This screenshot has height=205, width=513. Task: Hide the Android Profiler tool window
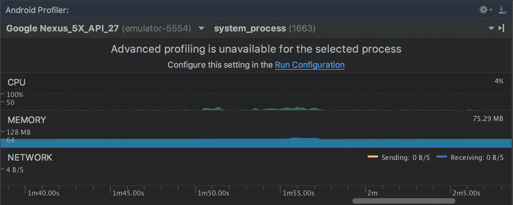[x=502, y=10]
